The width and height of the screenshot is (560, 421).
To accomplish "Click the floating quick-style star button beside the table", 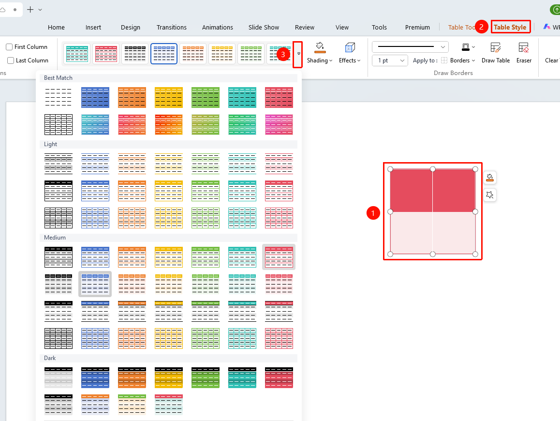I will pos(490,195).
